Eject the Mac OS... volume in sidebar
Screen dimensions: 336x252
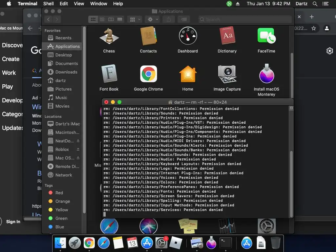tap(78, 158)
